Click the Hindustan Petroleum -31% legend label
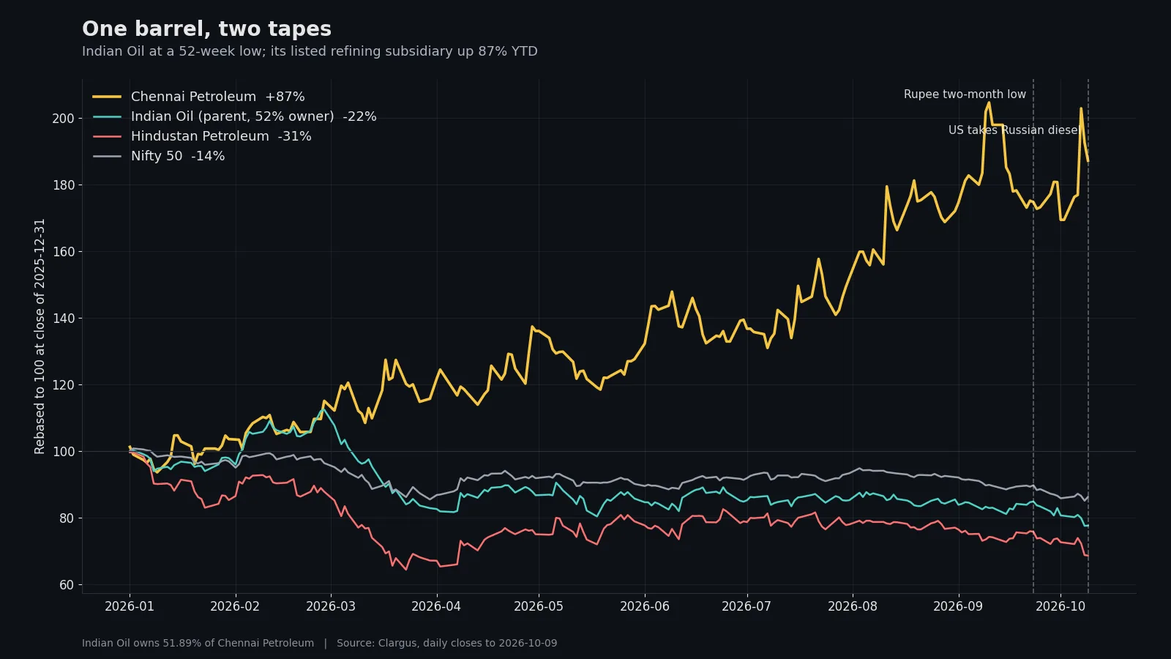The image size is (1171, 659). click(221, 136)
